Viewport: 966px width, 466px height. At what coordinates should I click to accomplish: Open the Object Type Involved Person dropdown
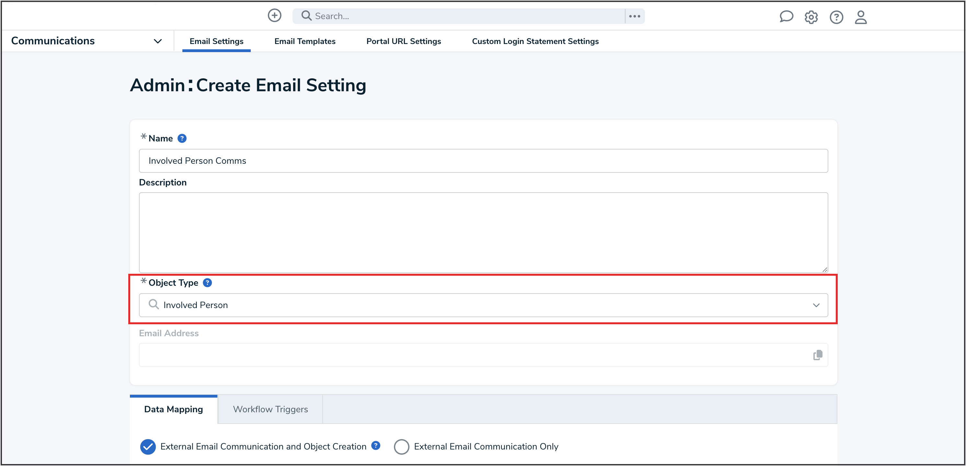[x=483, y=305]
